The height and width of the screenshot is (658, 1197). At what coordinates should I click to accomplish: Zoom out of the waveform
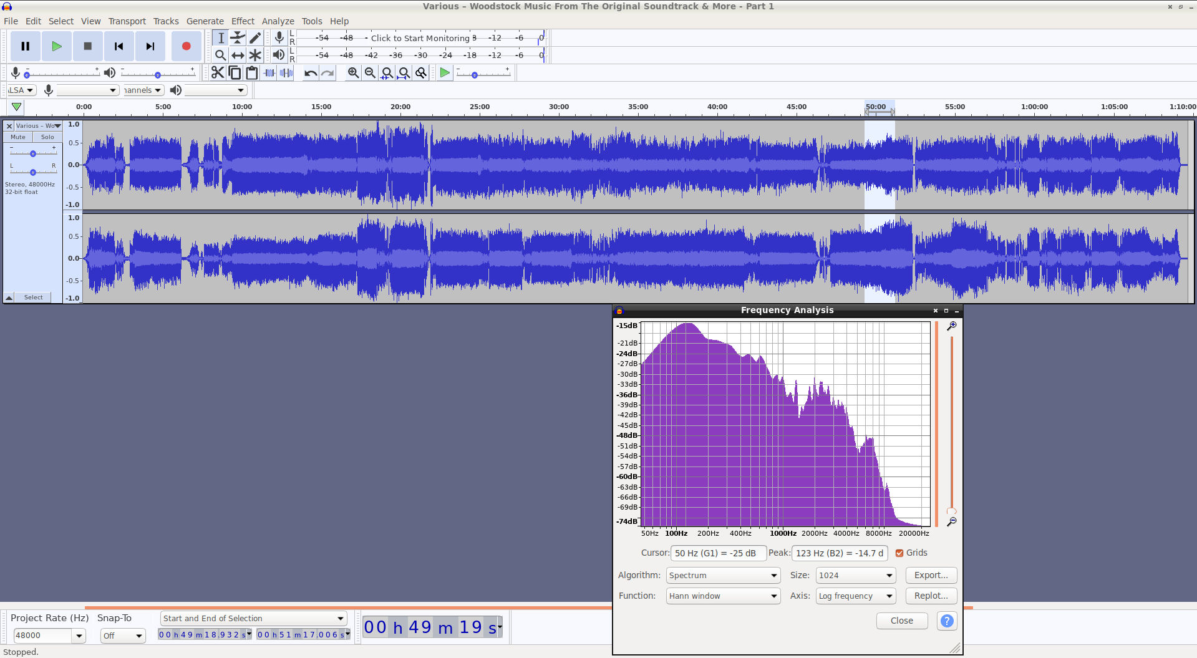pyautogui.click(x=370, y=73)
